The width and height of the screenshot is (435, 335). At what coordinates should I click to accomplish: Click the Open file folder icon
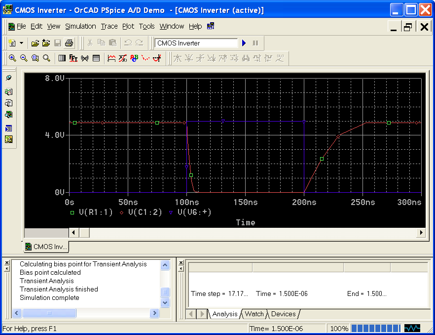pyautogui.click(x=35, y=43)
